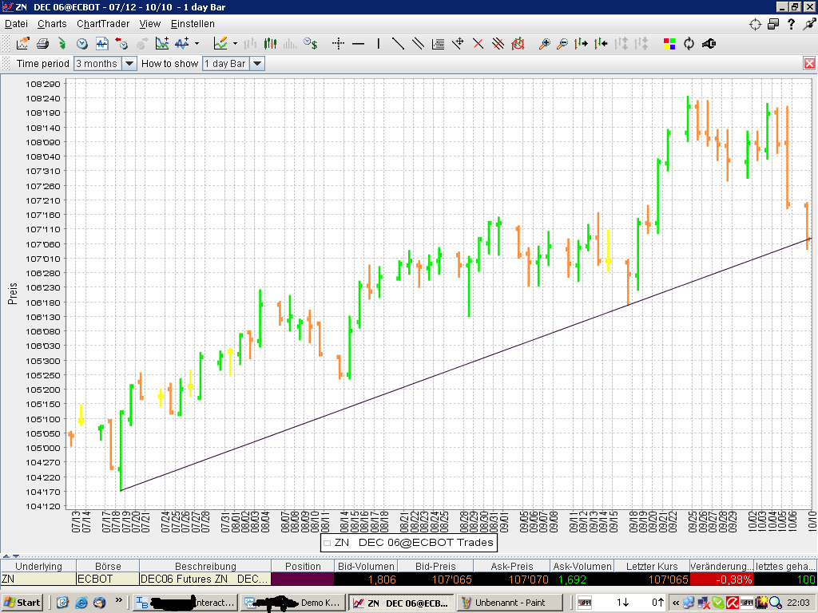This screenshot has height=613, width=818.
Task: Choose the horizontal line drawing tool
Action: click(358, 44)
